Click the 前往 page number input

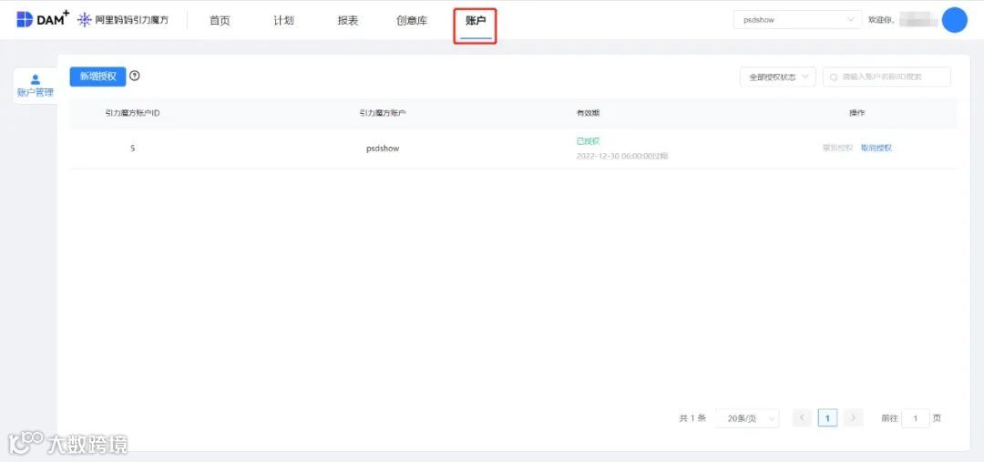[916, 418]
